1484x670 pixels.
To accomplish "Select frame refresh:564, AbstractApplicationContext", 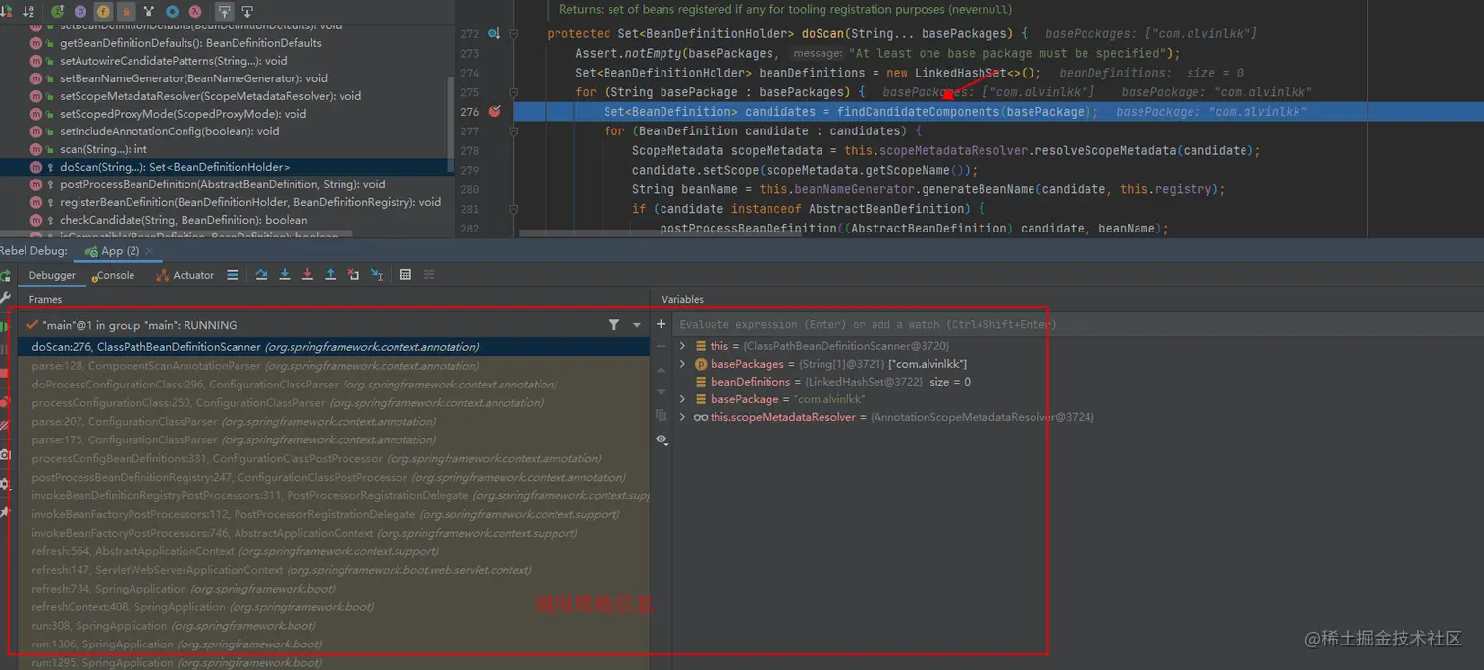I will click(x=334, y=551).
